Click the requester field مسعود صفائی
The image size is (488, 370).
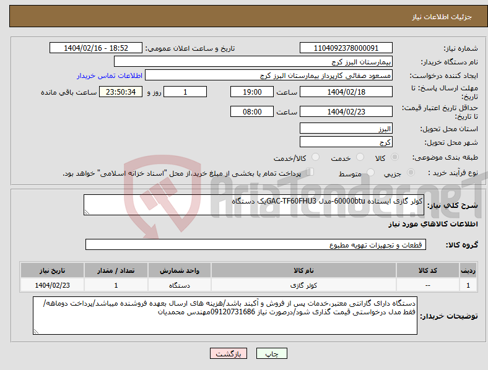(x=269, y=75)
